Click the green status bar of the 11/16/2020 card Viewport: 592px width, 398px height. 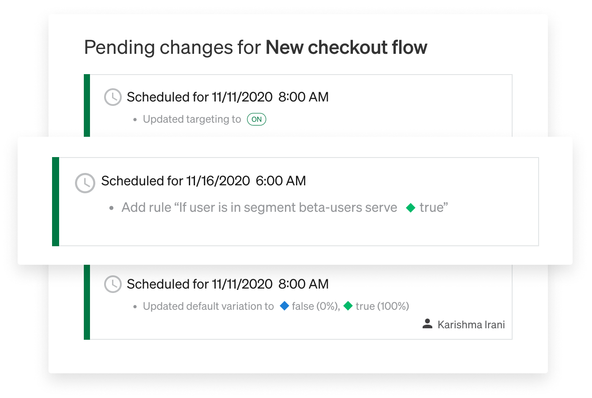coord(56,202)
